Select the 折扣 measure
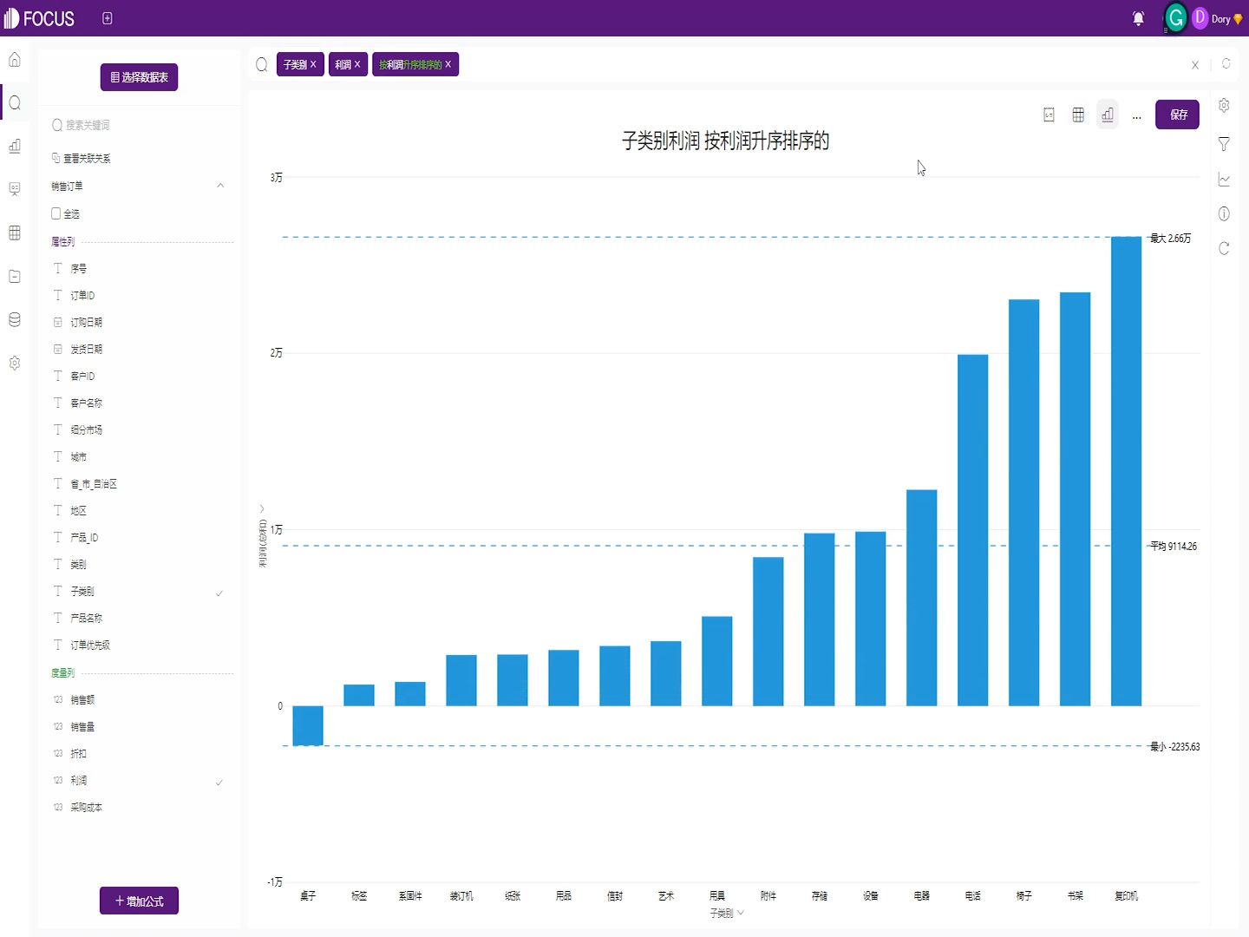This screenshot has height=937, width=1249. pyautogui.click(x=78, y=754)
